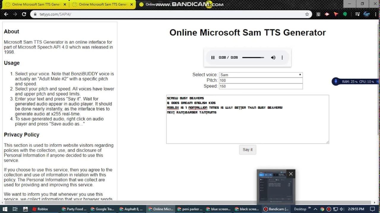Switch to the first Microsoft Sam TTS tab

[34, 4]
